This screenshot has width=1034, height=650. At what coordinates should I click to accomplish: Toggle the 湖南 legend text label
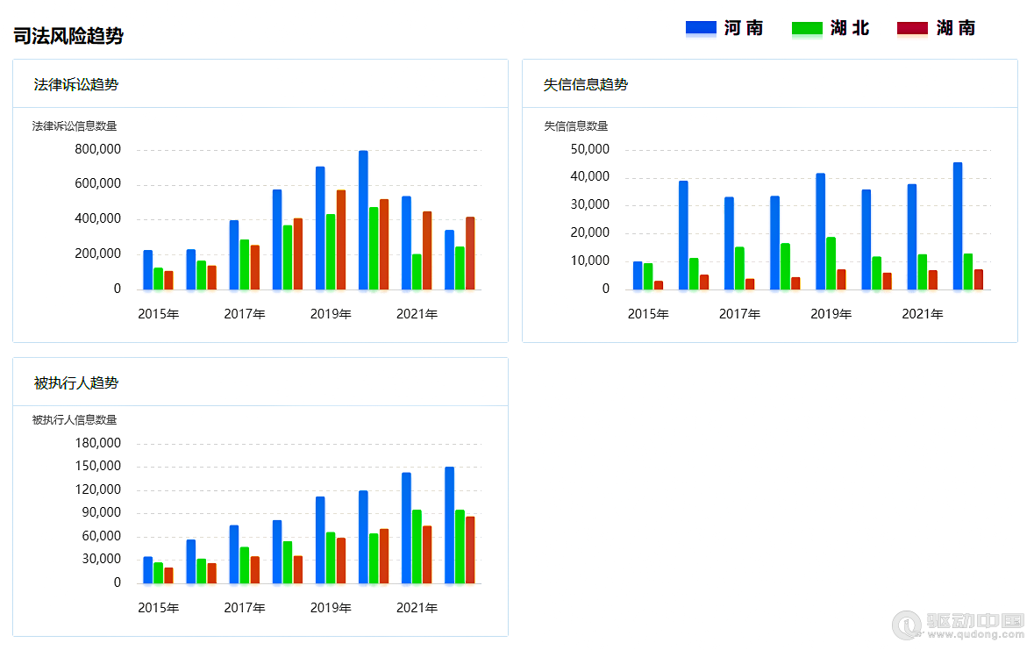[955, 28]
